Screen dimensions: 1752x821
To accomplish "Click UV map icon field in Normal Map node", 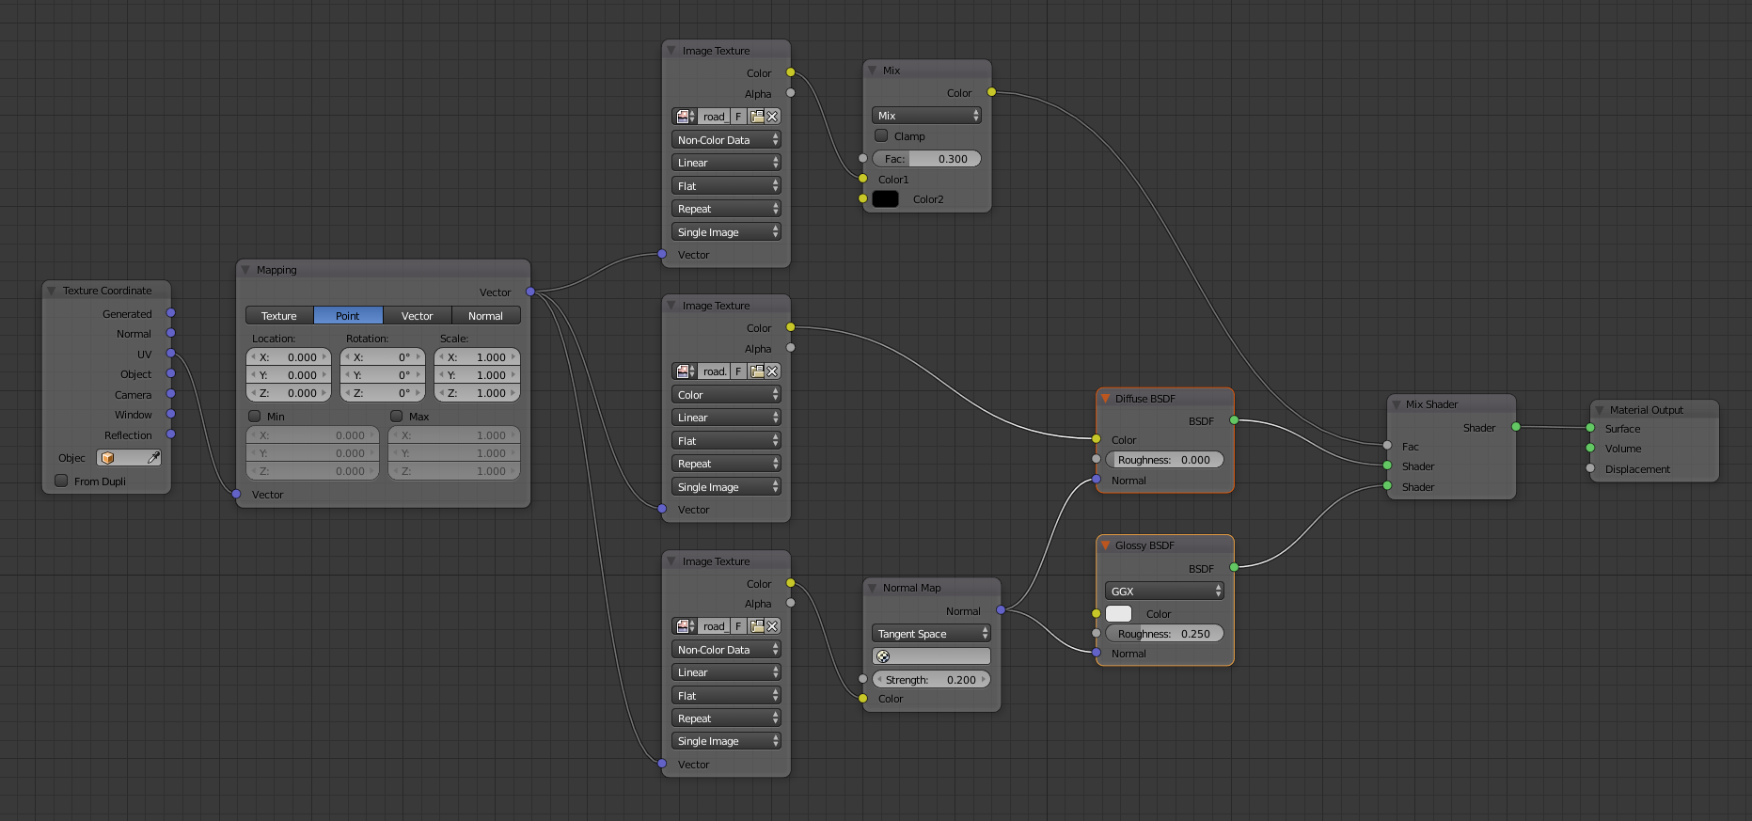I will (931, 656).
